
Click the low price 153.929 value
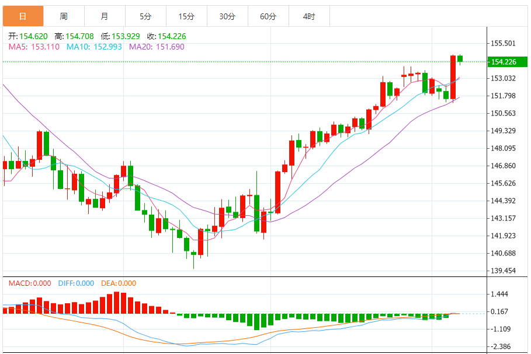tap(126, 36)
